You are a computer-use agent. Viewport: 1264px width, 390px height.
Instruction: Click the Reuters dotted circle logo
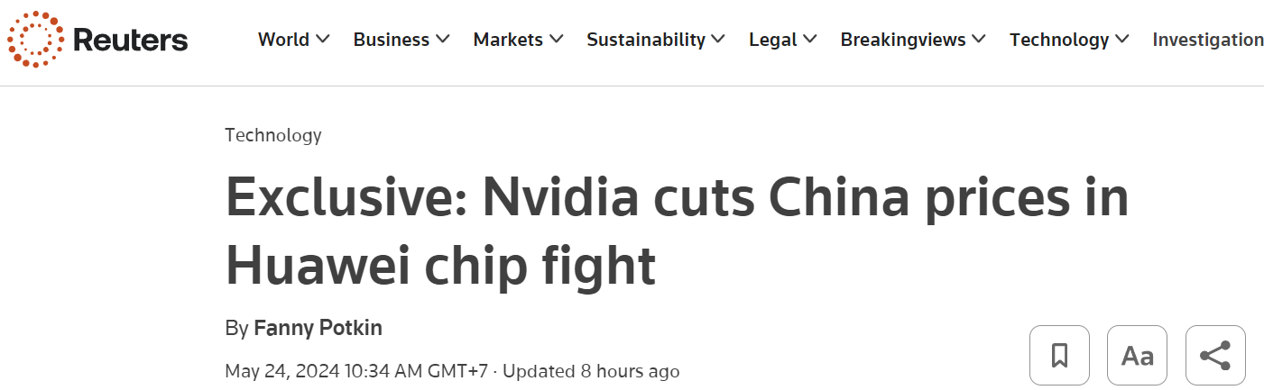[x=36, y=40]
